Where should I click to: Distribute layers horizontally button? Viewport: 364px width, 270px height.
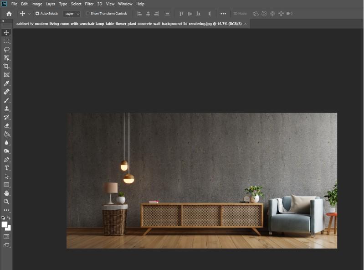209,14
